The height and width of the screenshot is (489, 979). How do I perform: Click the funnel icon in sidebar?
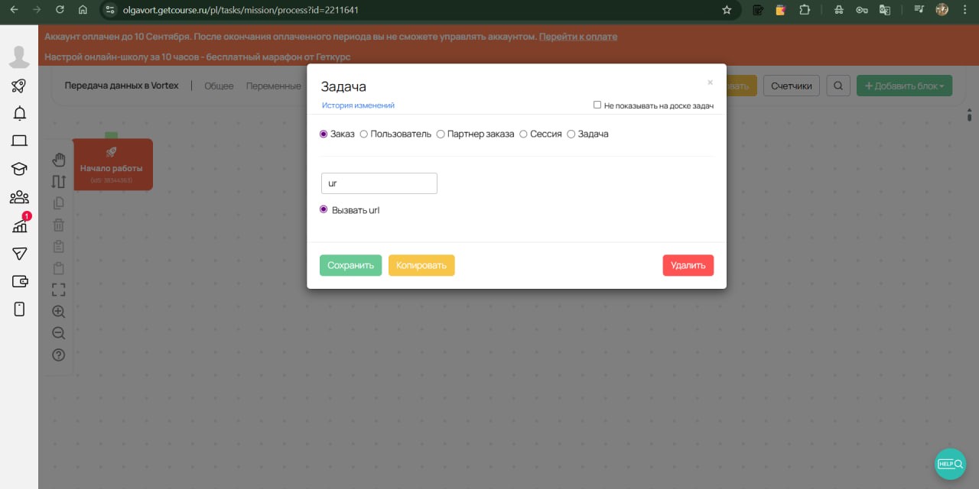coord(19,254)
